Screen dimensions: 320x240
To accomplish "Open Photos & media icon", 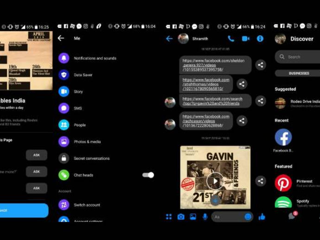I will (x=64, y=141).
